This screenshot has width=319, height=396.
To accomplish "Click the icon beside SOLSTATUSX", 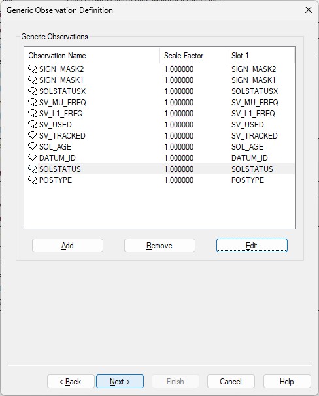I will [32, 91].
